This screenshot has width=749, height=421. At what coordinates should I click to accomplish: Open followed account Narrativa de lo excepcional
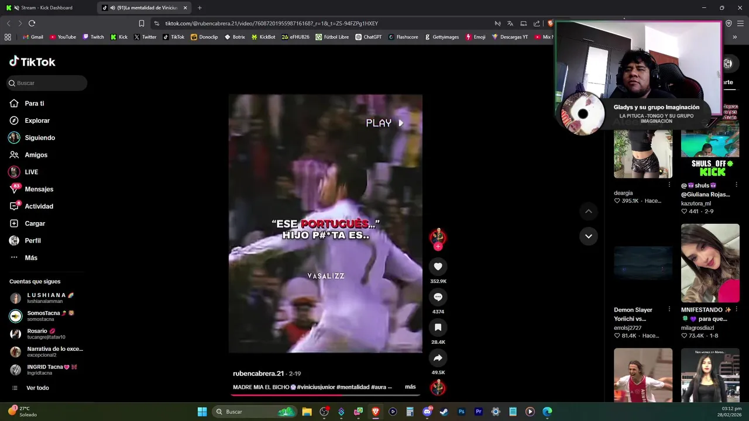pos(47,351)
